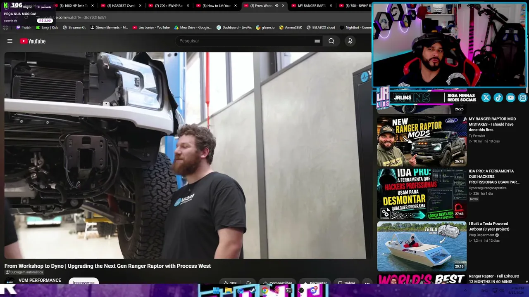Click the browser address bar URL
The width and height of the screenshot is (529, 297).
(75, 17)
